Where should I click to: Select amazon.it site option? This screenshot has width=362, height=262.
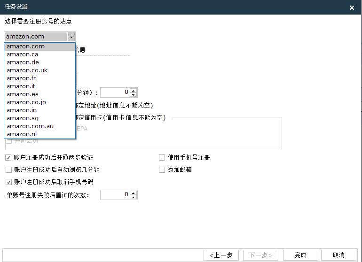pyautogui.click(x=39, y=86)
